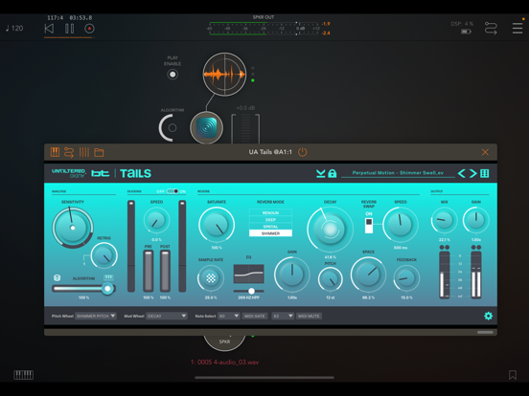Viewport: 529px width, 396px height.
Task: Click the MIDI GATE button
Action: (x=255, y=316)
